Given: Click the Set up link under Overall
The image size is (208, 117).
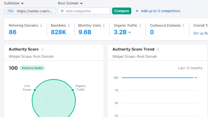Looking at the screenshot, I should coord(201,33).
